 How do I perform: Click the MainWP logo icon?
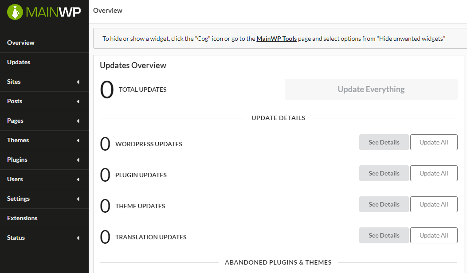coord(15,12)
